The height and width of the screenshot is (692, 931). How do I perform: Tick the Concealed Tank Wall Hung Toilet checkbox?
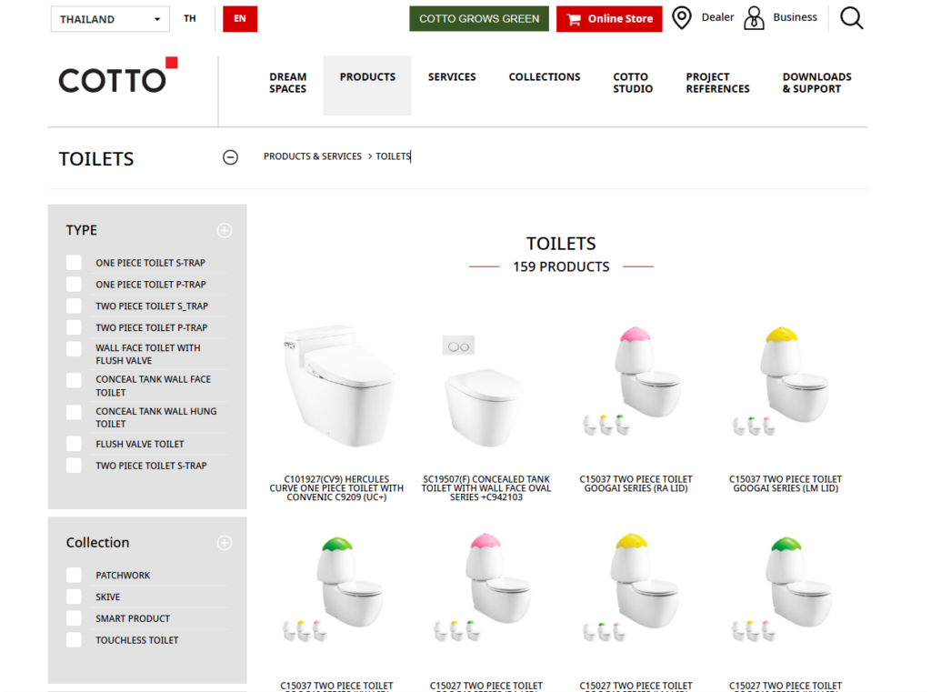coord(74,413)
